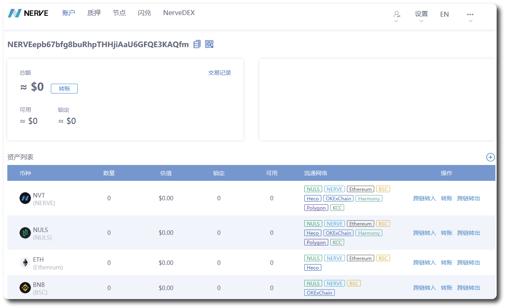506x308 pixels.
Task: Click the 可用 balance label
Action: (x=25, y=110)
